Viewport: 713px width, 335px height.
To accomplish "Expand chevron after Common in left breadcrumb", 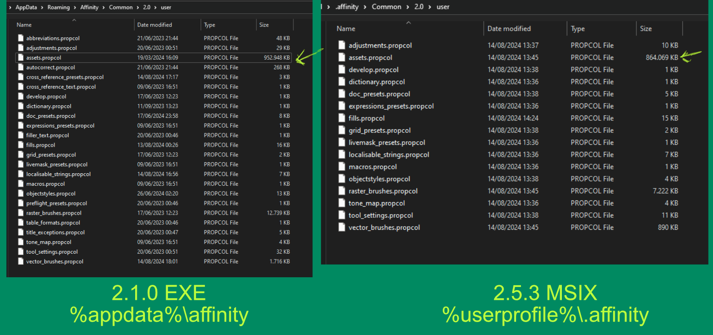I will click(x=138, y=8).
